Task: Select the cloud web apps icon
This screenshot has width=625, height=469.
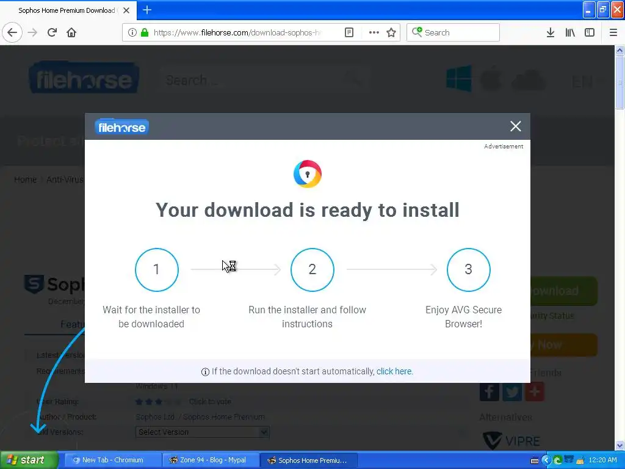Action: point(528,79)
